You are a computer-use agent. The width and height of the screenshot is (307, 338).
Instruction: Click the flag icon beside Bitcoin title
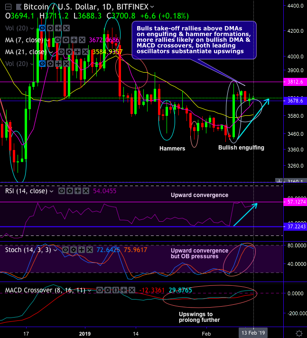pyautogui.click(x=19, y=7)
